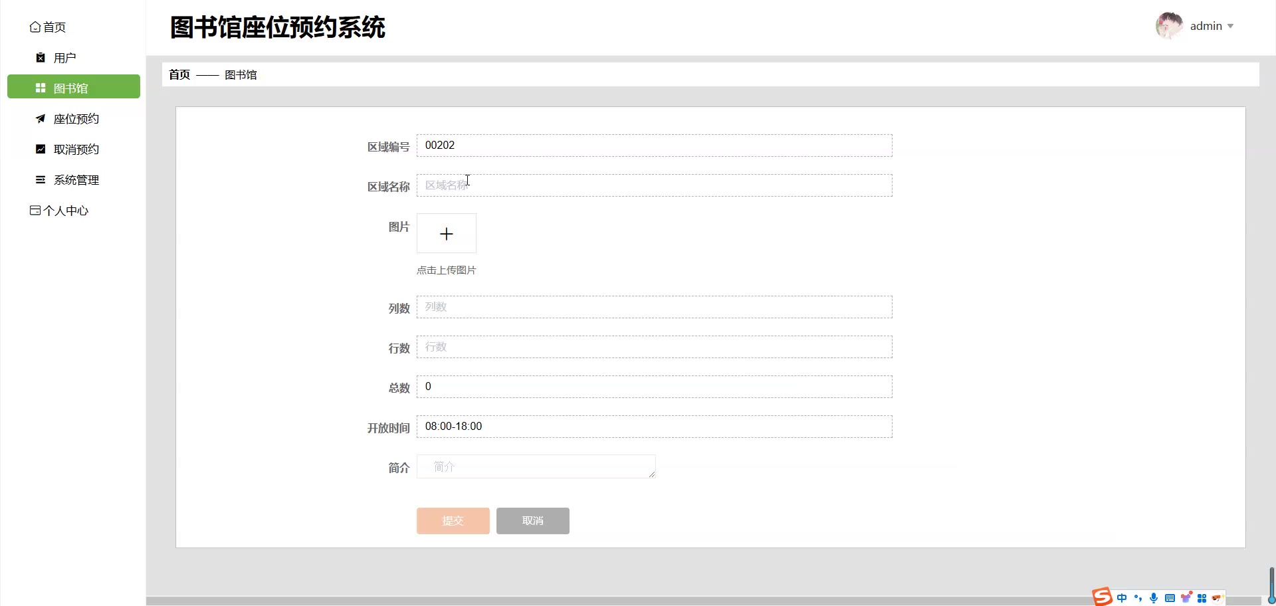Click the paper plane icon for 座位预约
Image resolution: width=1276 pixels, height=606 pixels.
click(x=41, y=119)
